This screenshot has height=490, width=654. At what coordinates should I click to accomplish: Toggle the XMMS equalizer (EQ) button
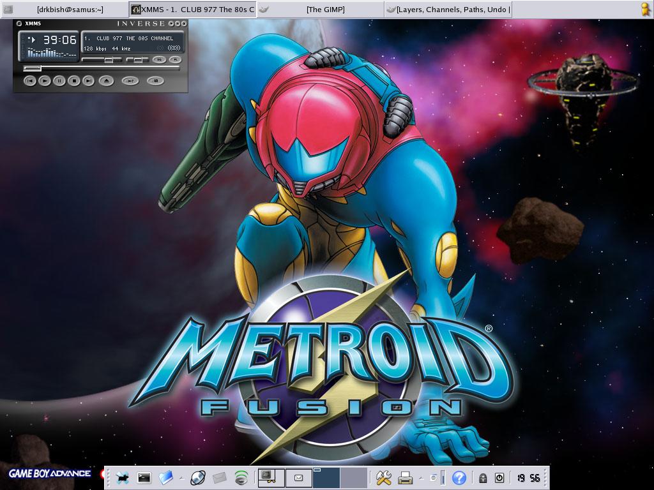pyautogui.click(x=159, y=59)
